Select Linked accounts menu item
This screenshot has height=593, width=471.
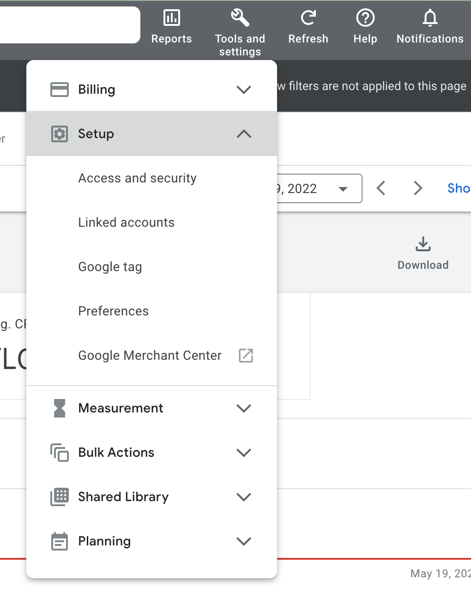tap(126, 223)
